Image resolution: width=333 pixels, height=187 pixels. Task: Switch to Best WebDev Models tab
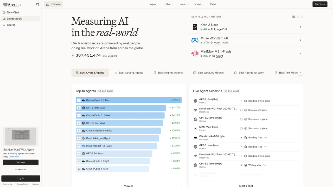point(208,73)
